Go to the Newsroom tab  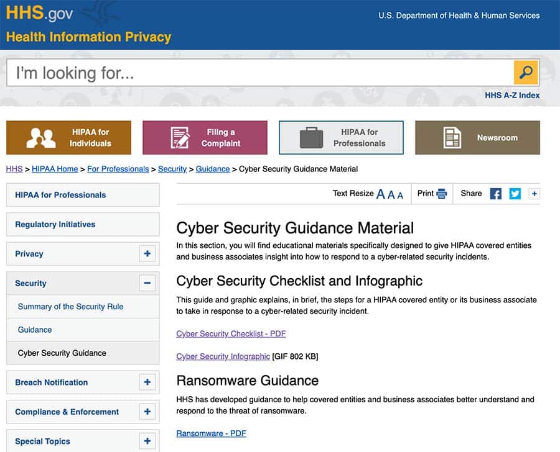477,138
